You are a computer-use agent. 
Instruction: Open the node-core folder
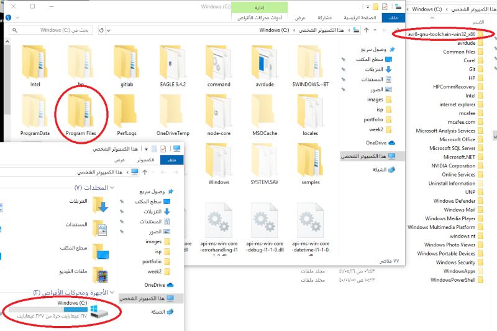tap(219, 116)
